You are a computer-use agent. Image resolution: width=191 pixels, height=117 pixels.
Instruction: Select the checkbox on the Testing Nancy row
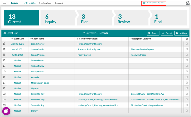[x=187, y=66]
